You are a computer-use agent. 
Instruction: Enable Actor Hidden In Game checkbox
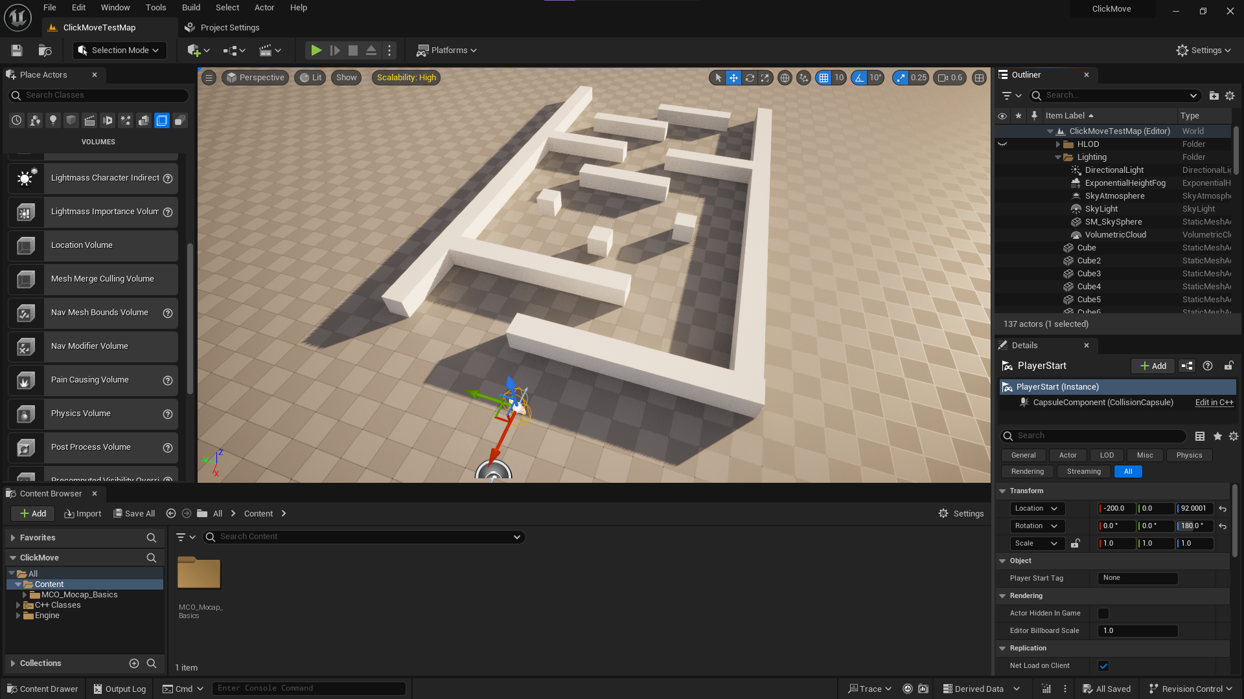click(x=1103, y=614)
